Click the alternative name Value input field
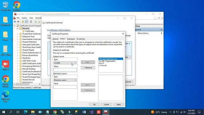This screenshot has height=115, width=204. (x=65, y=87)
